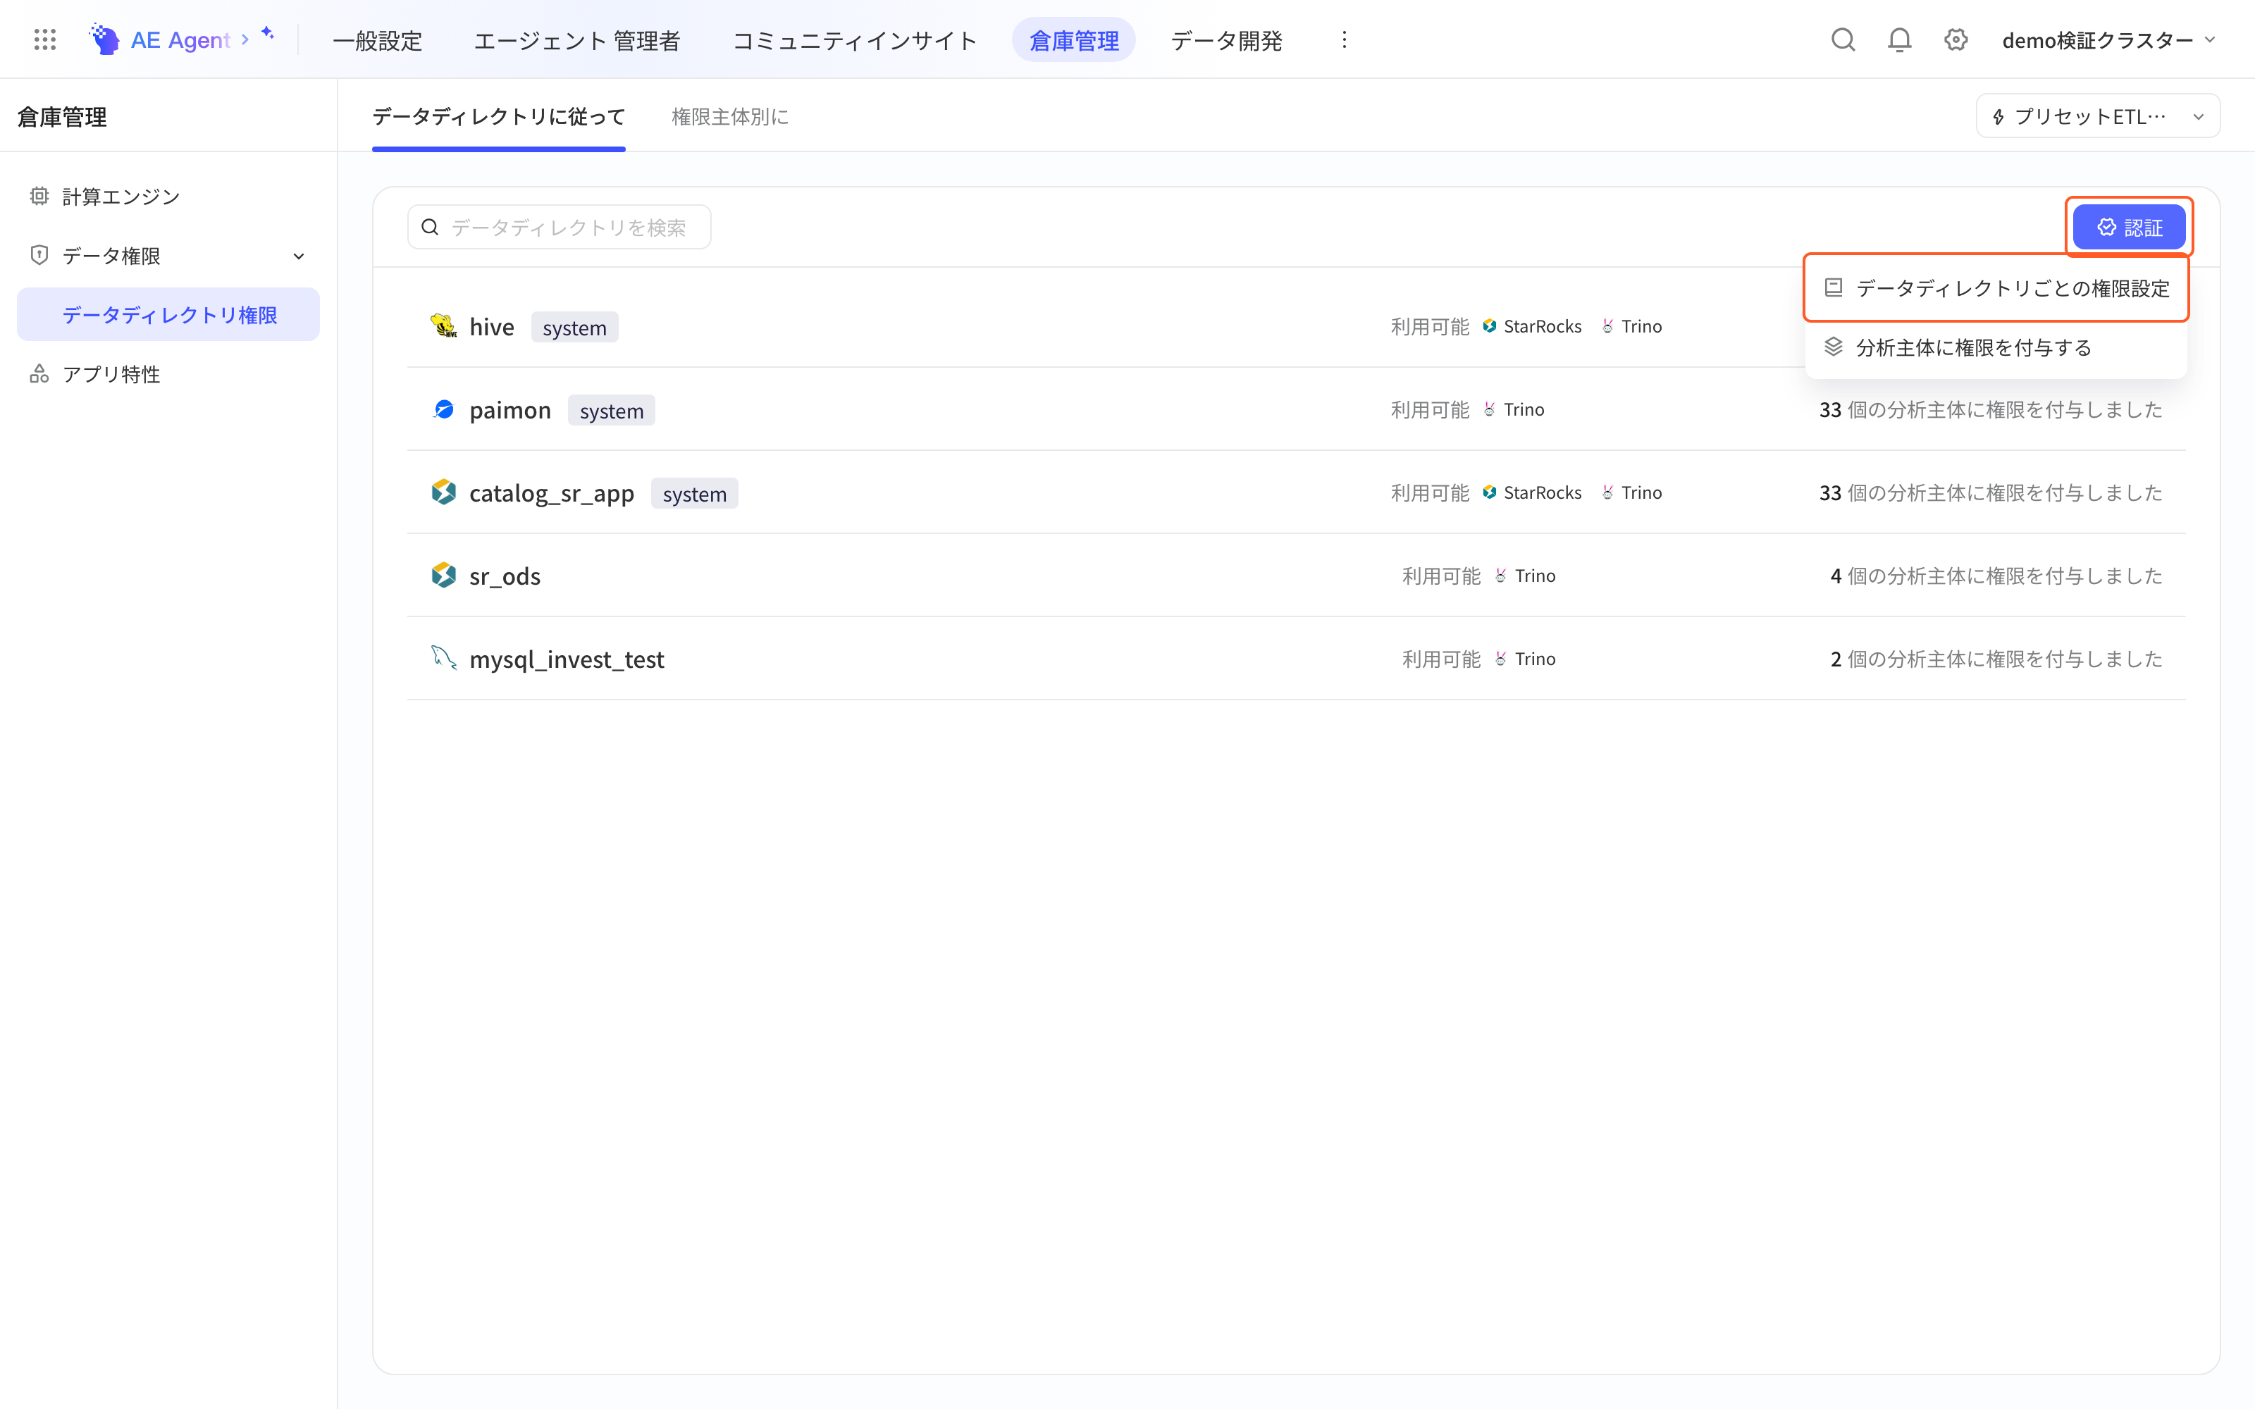Click sr_ods row's 4 granted subjects text
Image resolution: width=2255 pixels, height=1409 pixels.
[1996, 575]
